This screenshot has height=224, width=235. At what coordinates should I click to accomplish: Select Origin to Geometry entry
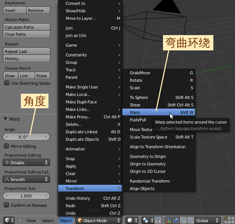159,164
